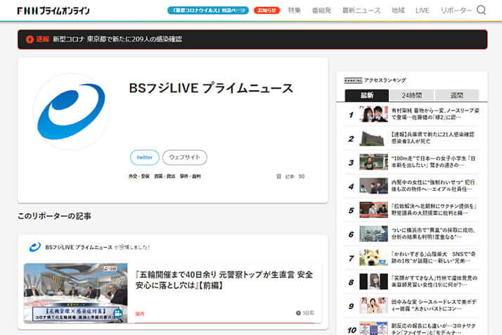The image size is (502, 335).
Task: Open 番組発 in top navigation
Action: (321, 11)
